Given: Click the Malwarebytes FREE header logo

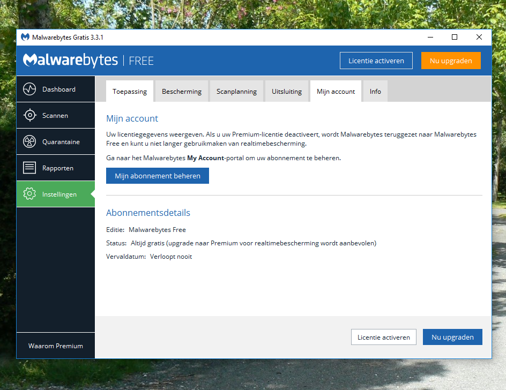Looking at the screenshot, I should [x=88, y=61].
